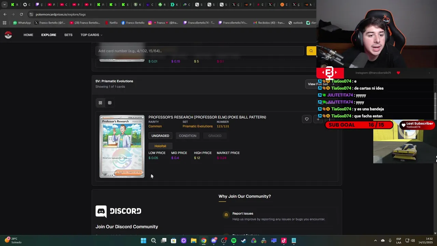The height and width of the screenshot is (246, 437).
Task: Click the yellow search button
Action: click(311, 51)
